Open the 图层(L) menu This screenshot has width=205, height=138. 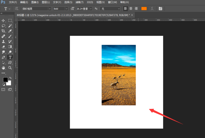[x=46, y=2]
